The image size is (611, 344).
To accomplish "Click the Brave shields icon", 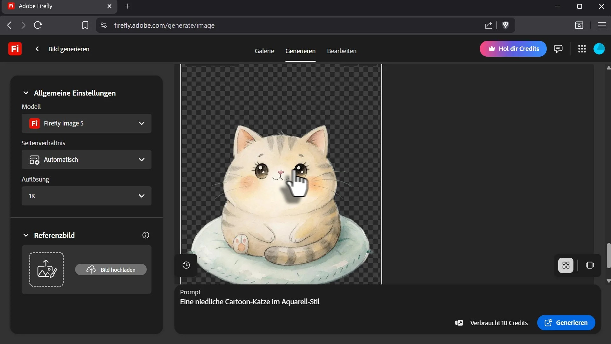I will click(x=505, y=25).
